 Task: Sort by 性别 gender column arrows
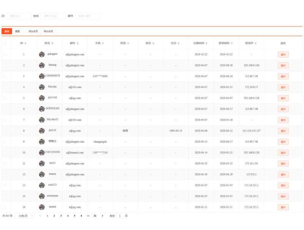(128, 43)
